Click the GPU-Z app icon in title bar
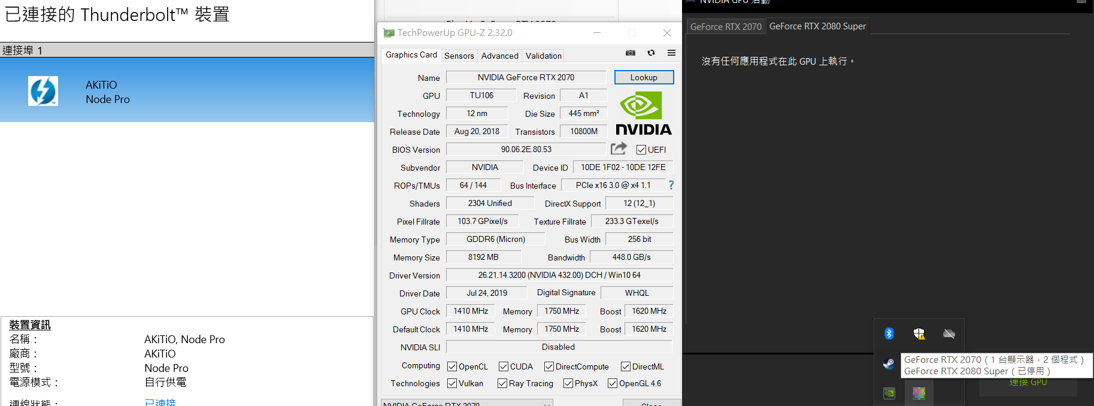 coord(389,33)
